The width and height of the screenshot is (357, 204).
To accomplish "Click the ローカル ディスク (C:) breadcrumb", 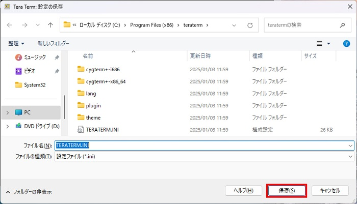I will 99,25.
